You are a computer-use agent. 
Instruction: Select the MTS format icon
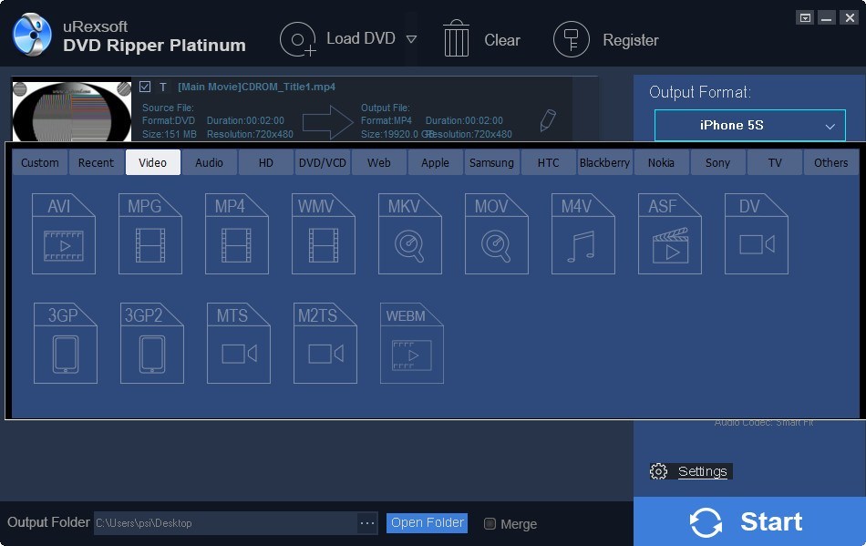[x=239, y=343]
